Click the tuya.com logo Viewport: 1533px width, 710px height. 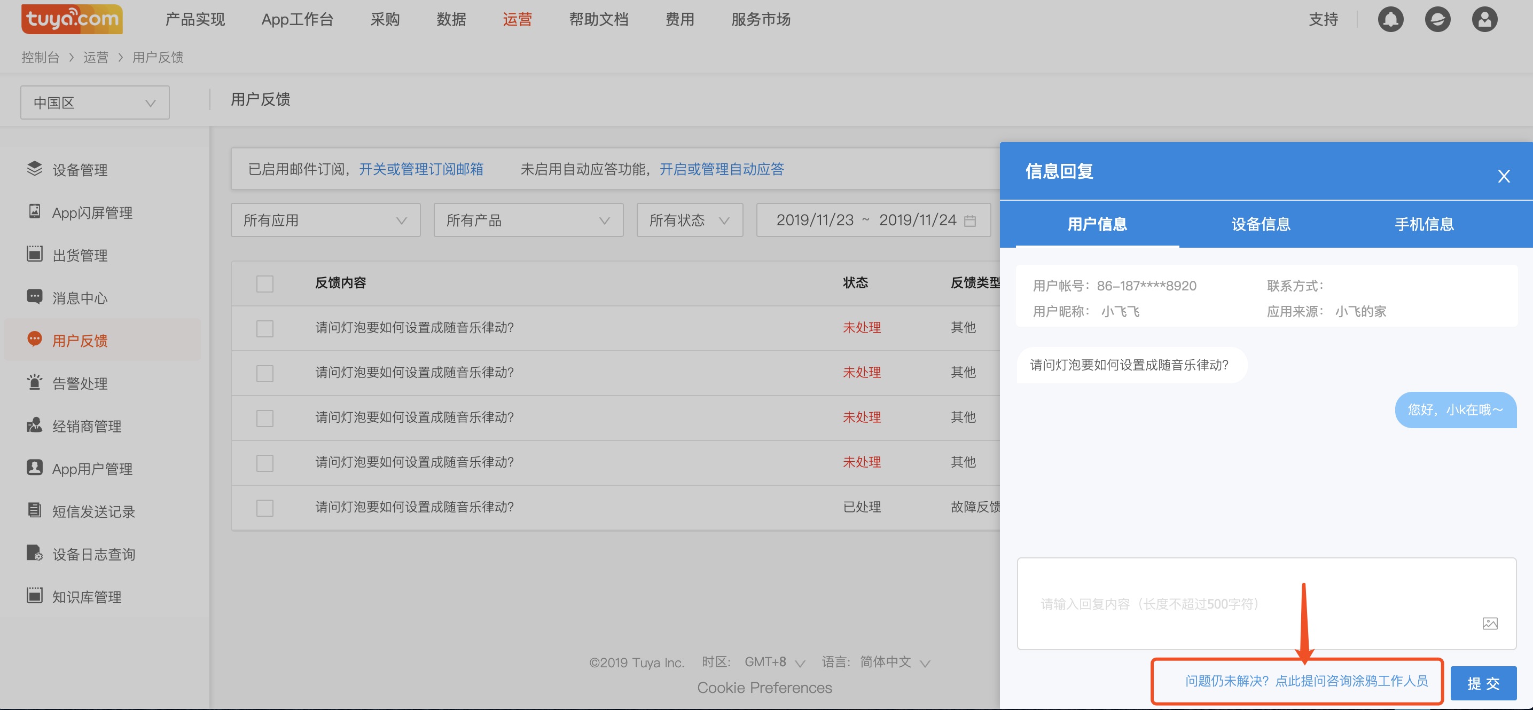(72, 19)
